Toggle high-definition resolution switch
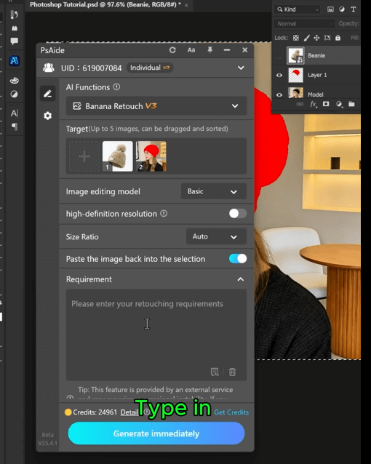This screenshot has width=371, height=464. click(237, 213)
